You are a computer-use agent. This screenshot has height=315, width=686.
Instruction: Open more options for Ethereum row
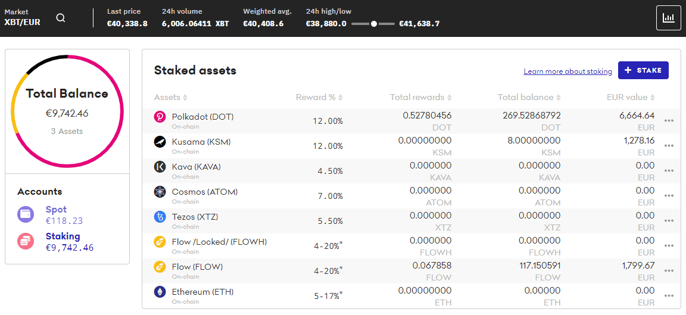click(669, 296)
